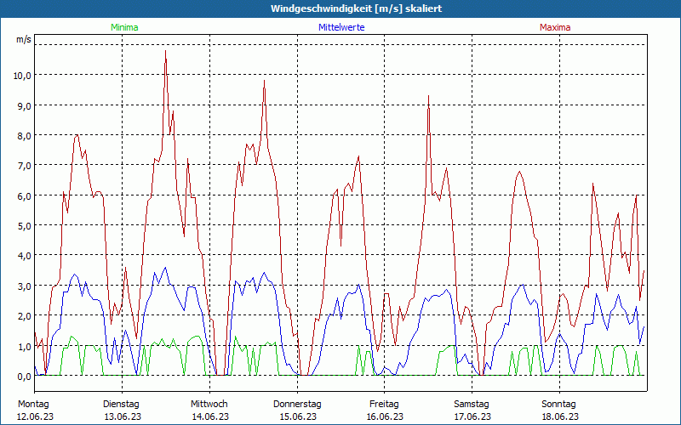
Task: Select the 'Freitag' day label
Action: (384, 404)
